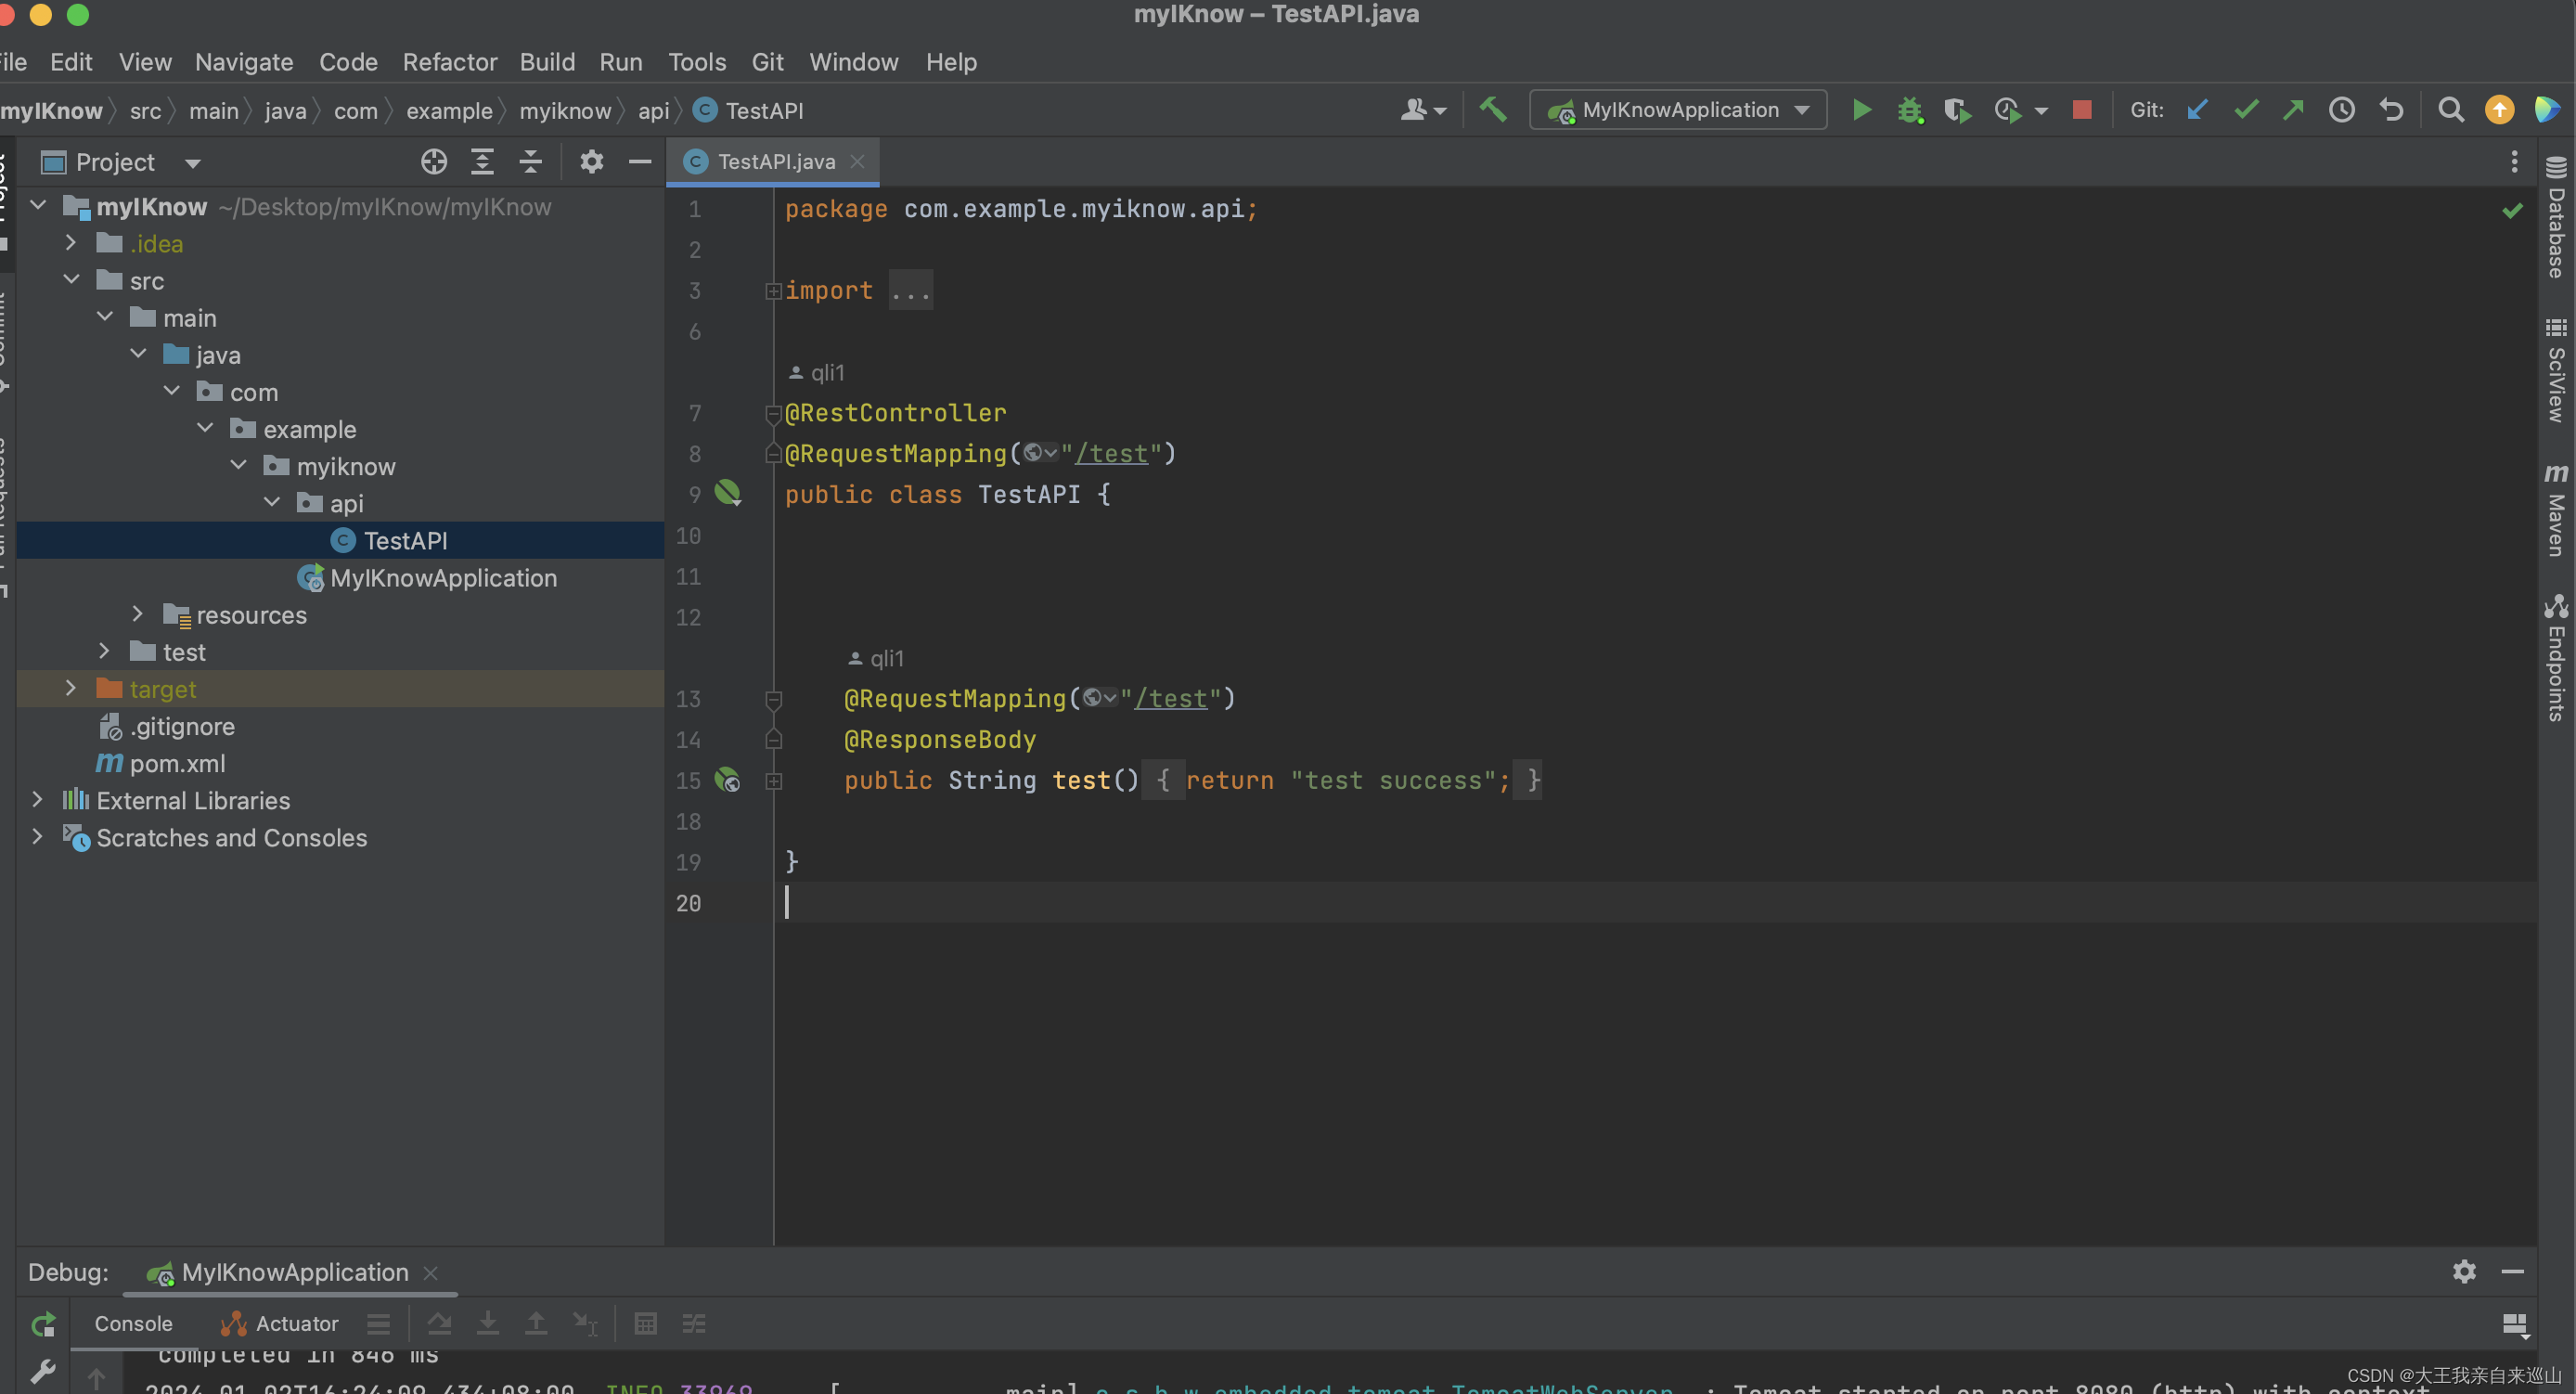Click the /test URL link on line 8
This screenshot has height=1394, width=2576.
1111,454
